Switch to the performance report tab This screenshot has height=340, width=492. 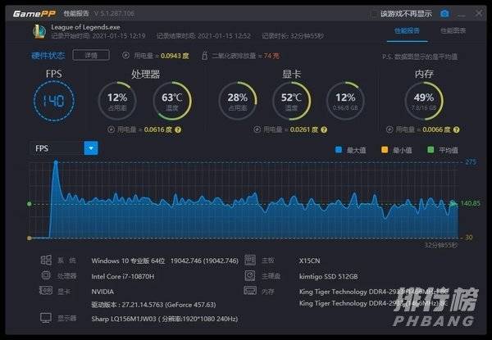[407, 30]
